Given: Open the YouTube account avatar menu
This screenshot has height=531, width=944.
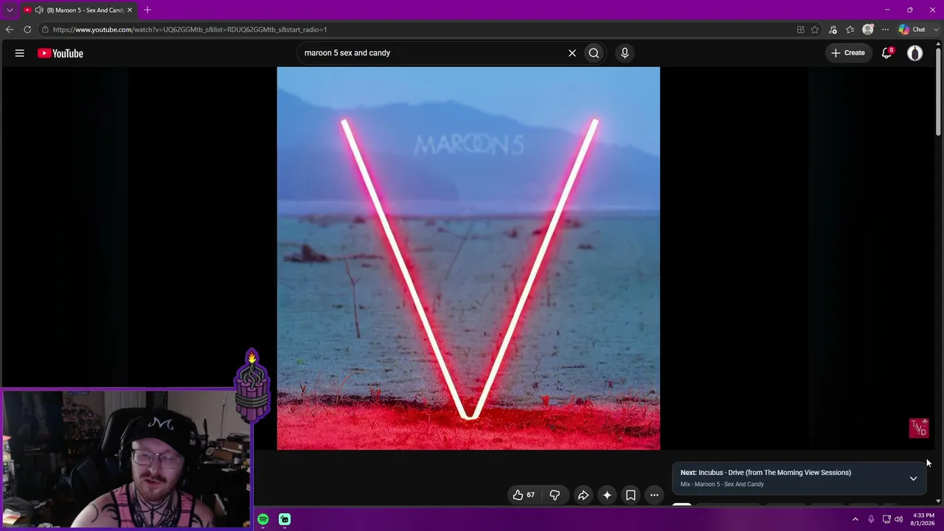Looking at the screenshot, I should [x=915, y=53].
